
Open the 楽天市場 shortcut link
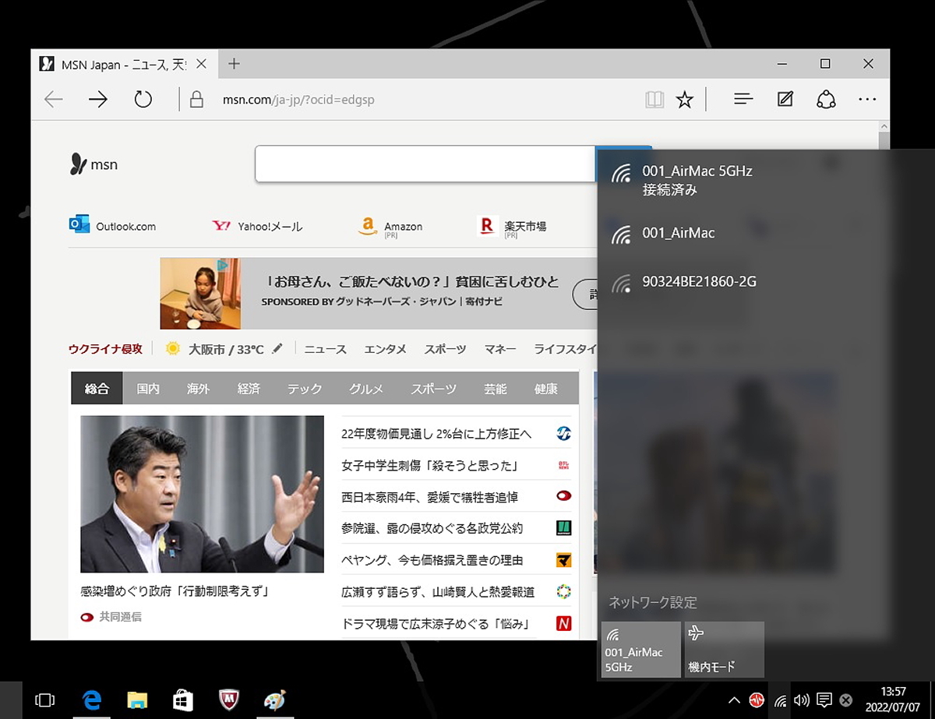point(512,226)
